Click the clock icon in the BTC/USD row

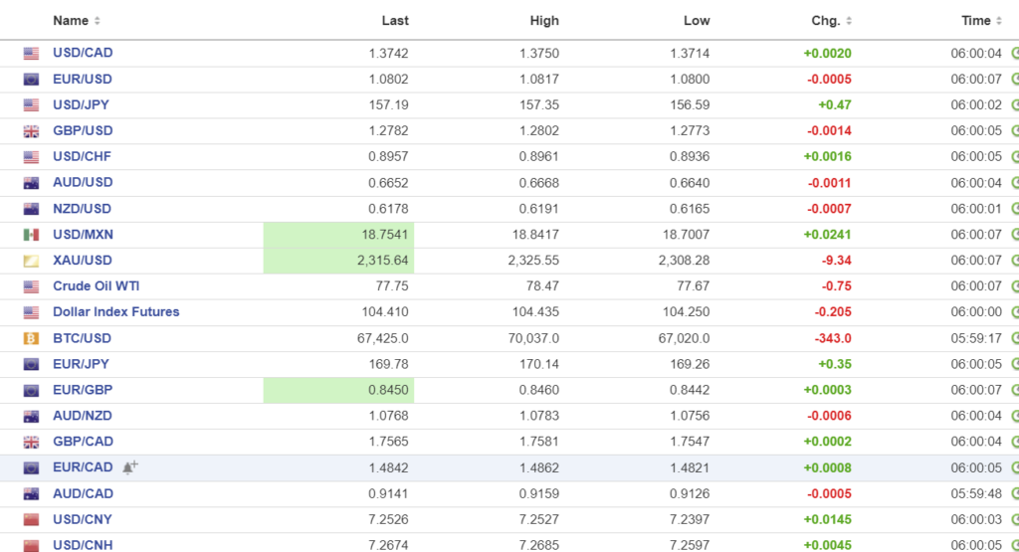click(1014, 338)
